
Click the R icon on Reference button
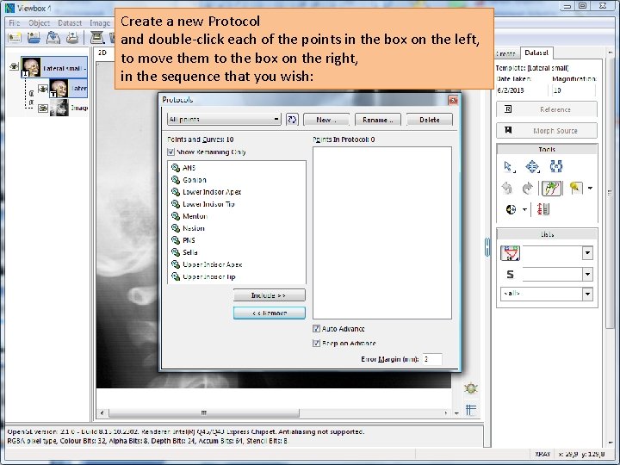point(508,109)
